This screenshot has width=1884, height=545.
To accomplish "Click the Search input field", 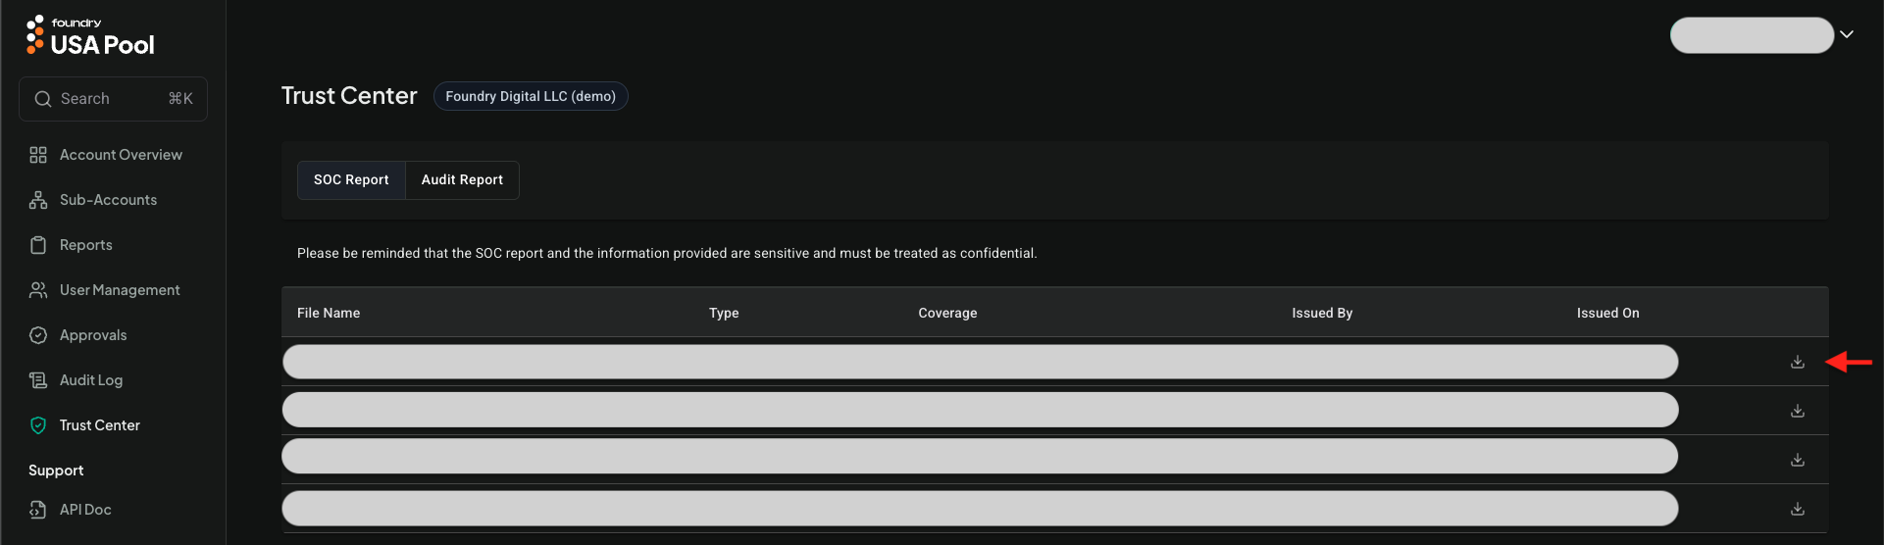I will tap(113, 99).
